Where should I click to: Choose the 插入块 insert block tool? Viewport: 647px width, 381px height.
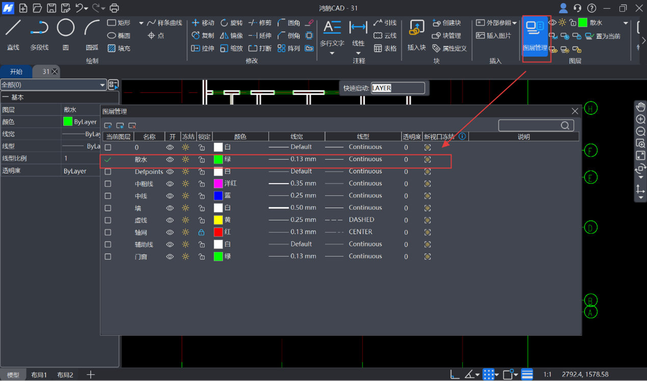click(x=417, y=35)
